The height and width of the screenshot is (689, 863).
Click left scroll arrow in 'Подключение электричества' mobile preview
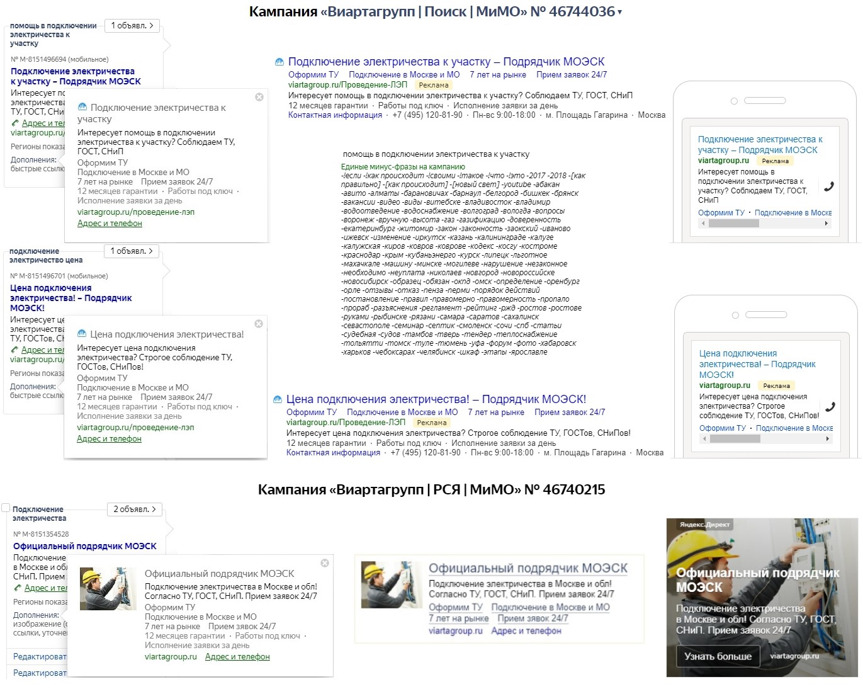702,224
